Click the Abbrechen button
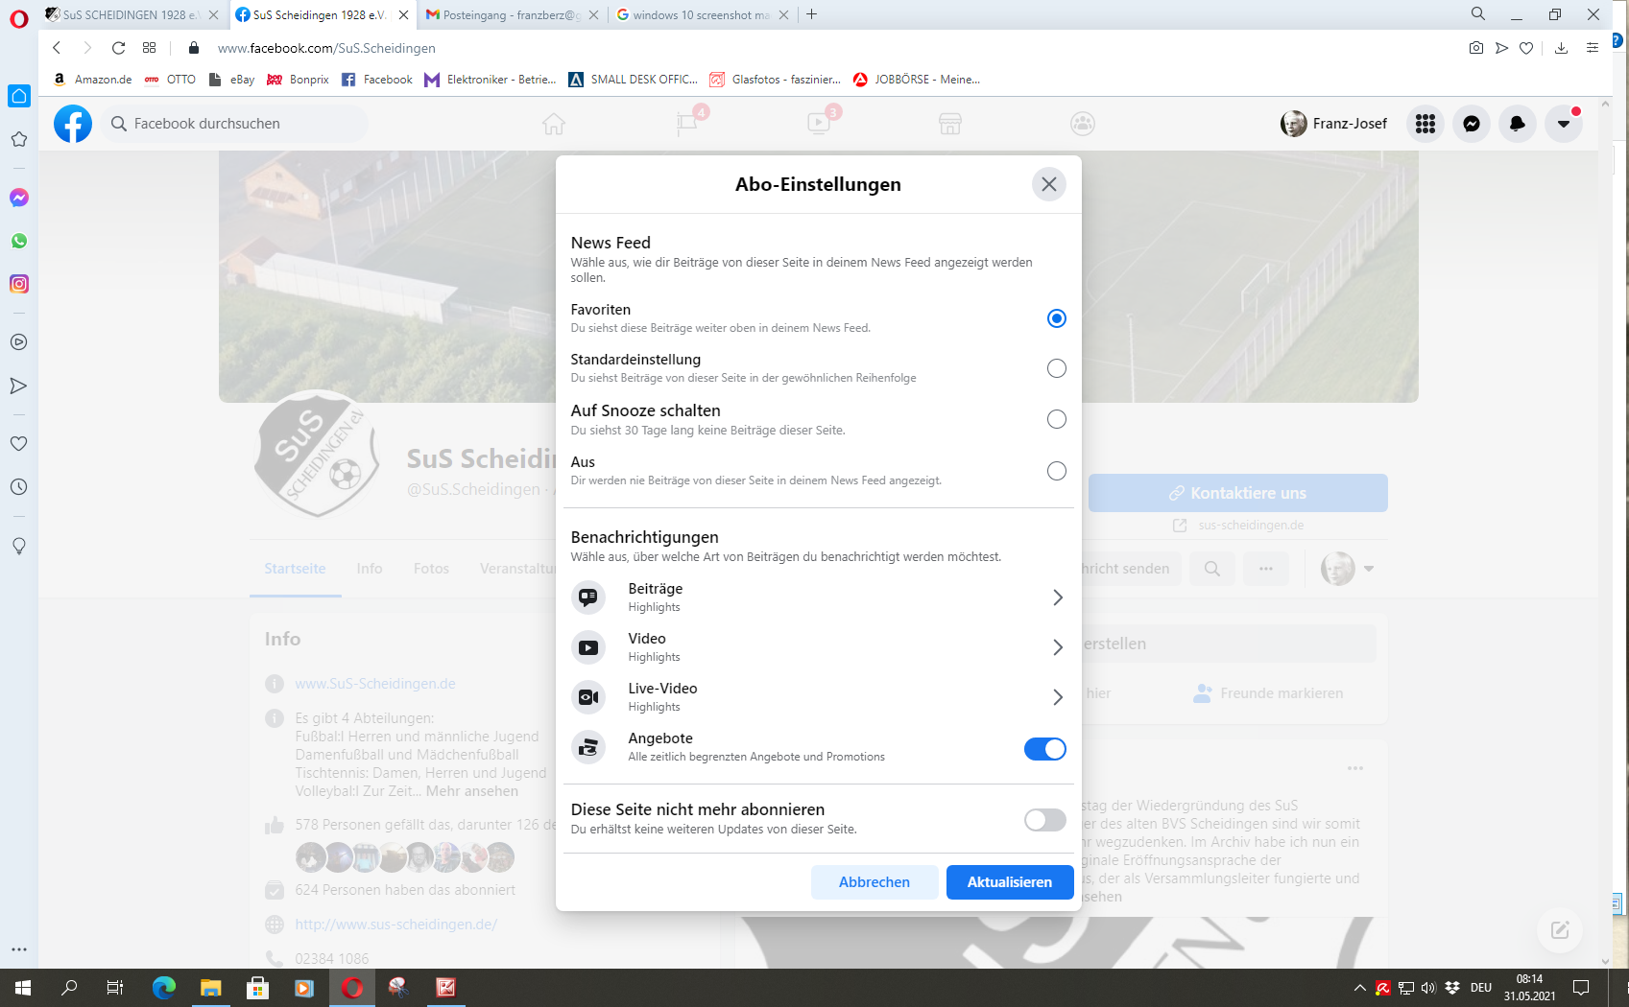 (874, 882)
